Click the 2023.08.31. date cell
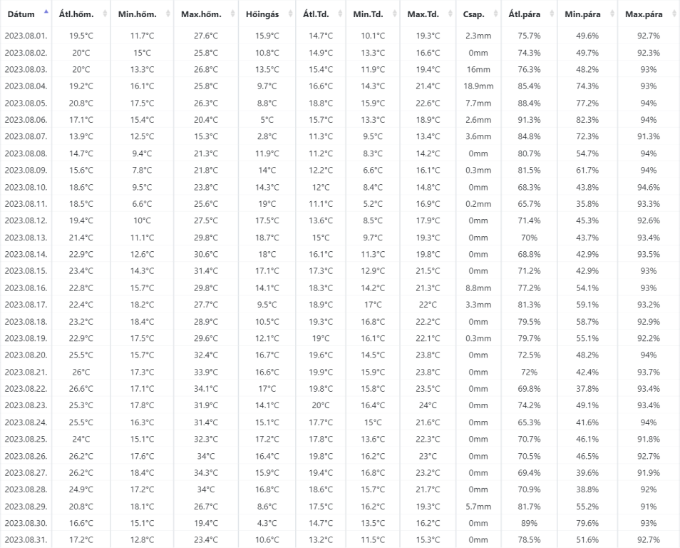The height and width of the screenshot is (548, 680). click(26, 539)
